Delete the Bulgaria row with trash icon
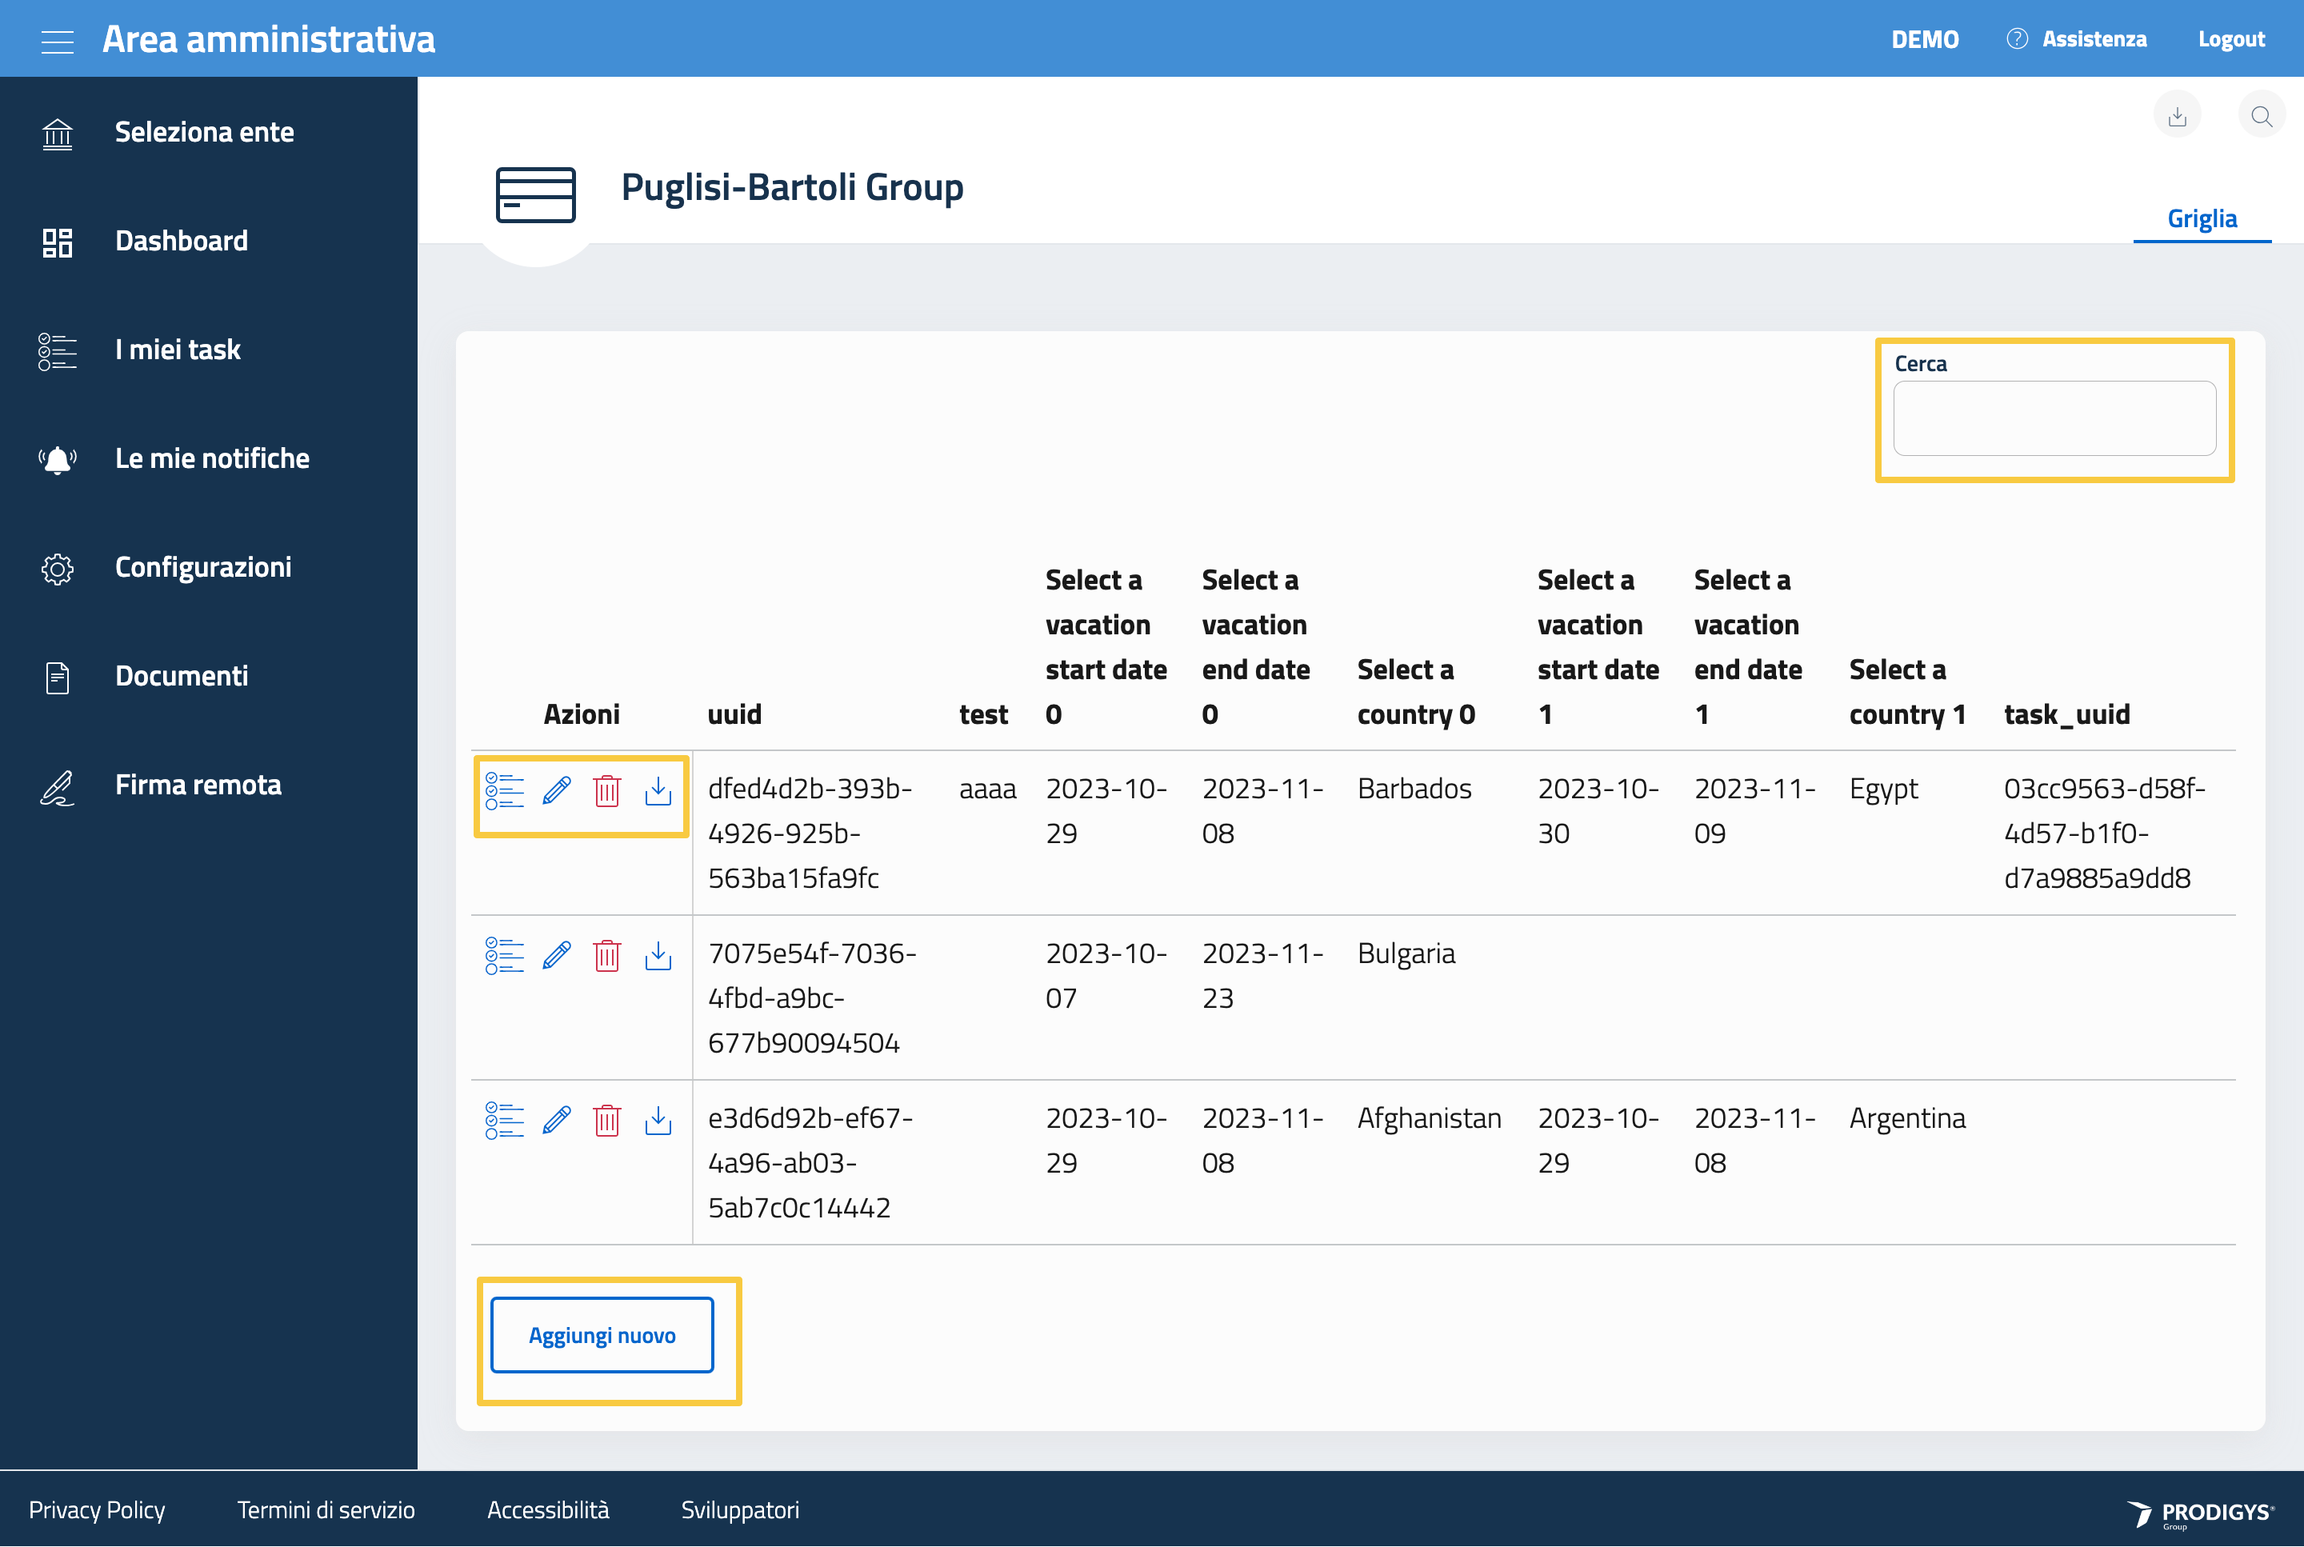The height and width of the screenshot is (1547, 2304). [607, 956]
